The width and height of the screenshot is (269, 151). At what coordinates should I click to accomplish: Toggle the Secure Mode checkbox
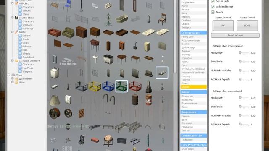[x=213, y=1]
